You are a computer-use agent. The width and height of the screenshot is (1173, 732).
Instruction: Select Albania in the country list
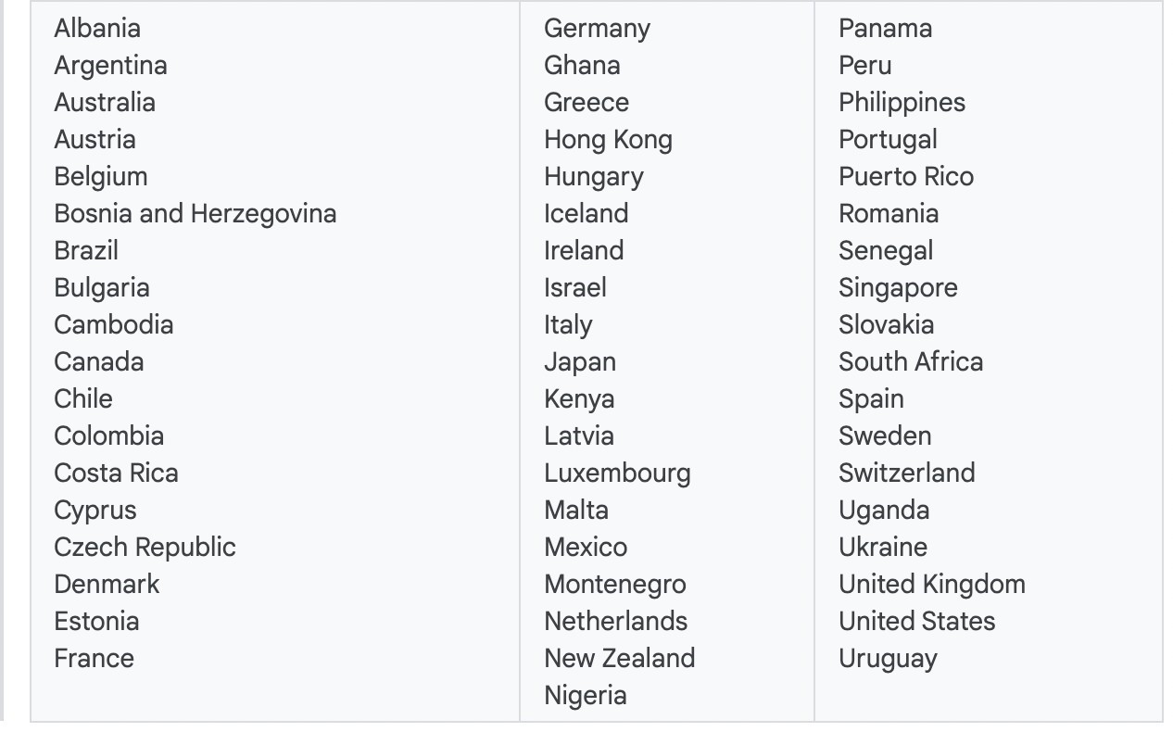97,28
